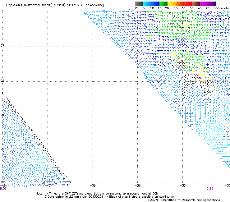Click the purple time stamp '8:28'

tap(210, 189)
